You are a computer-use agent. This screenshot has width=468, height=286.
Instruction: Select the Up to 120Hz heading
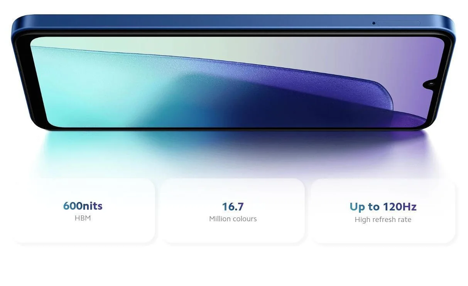[x=383, y=207]
